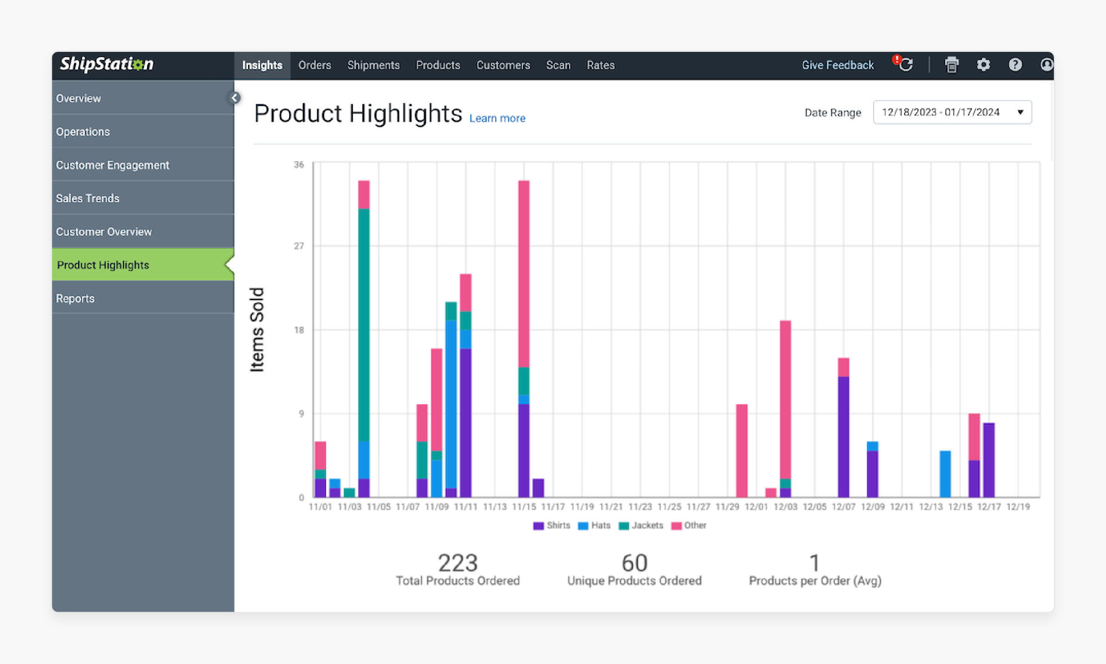1106x664 pixels.
Task: Open the Date Range dropdown
Action: tap(952, 112)
